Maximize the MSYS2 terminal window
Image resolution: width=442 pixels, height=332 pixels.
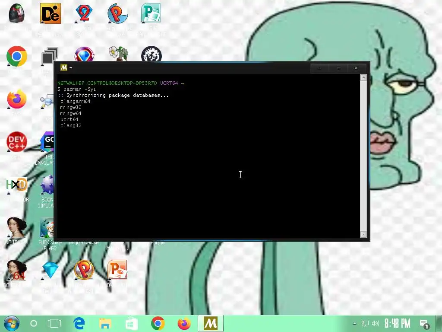click(x=338, y=68)
